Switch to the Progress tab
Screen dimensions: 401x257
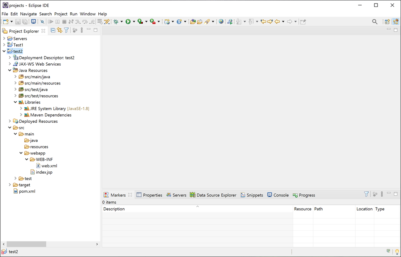pos(304,195)
